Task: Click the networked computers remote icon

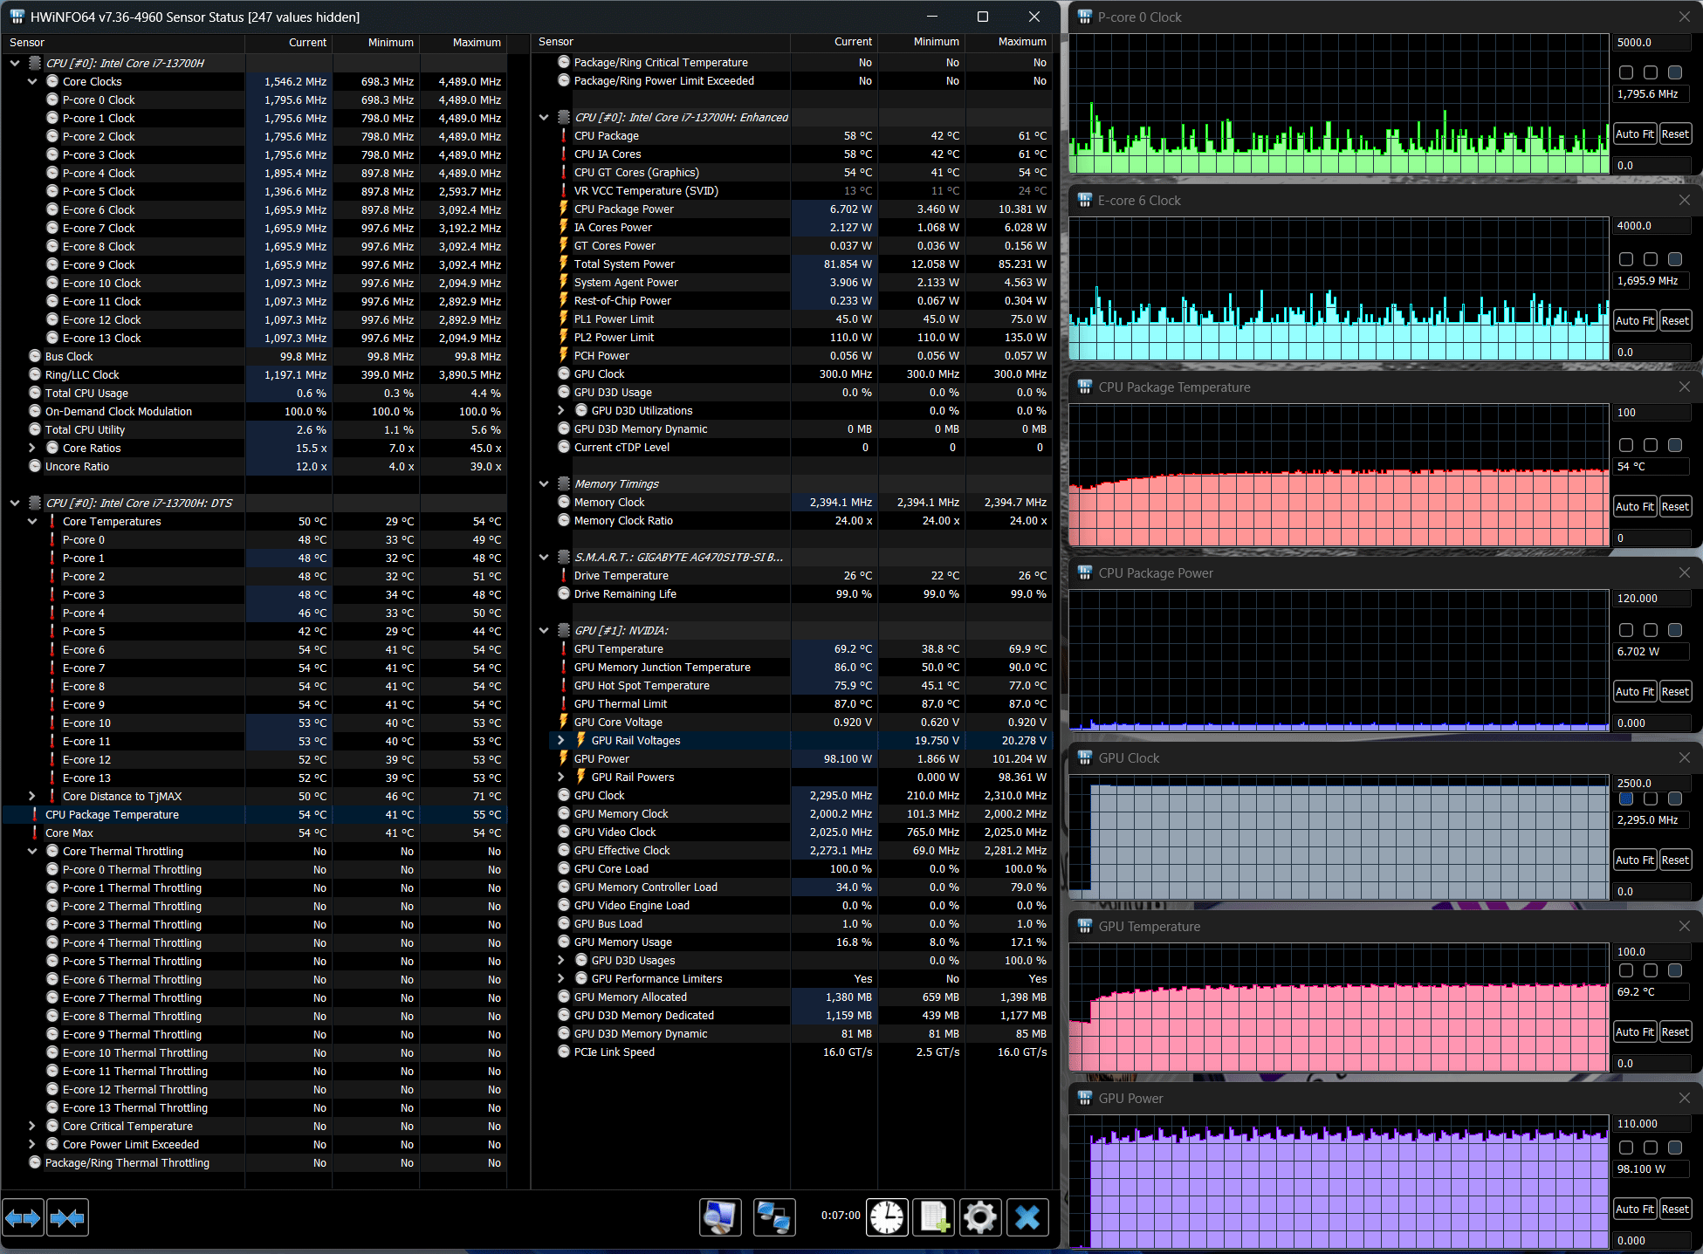Action: [x=773, y=1217]
